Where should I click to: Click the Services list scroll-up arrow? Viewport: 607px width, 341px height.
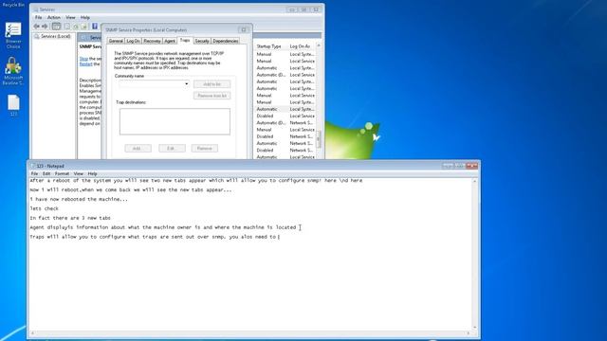point(319,45)
